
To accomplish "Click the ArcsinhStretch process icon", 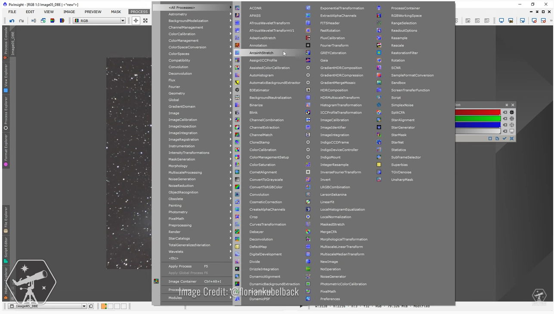I will (237, 53).
